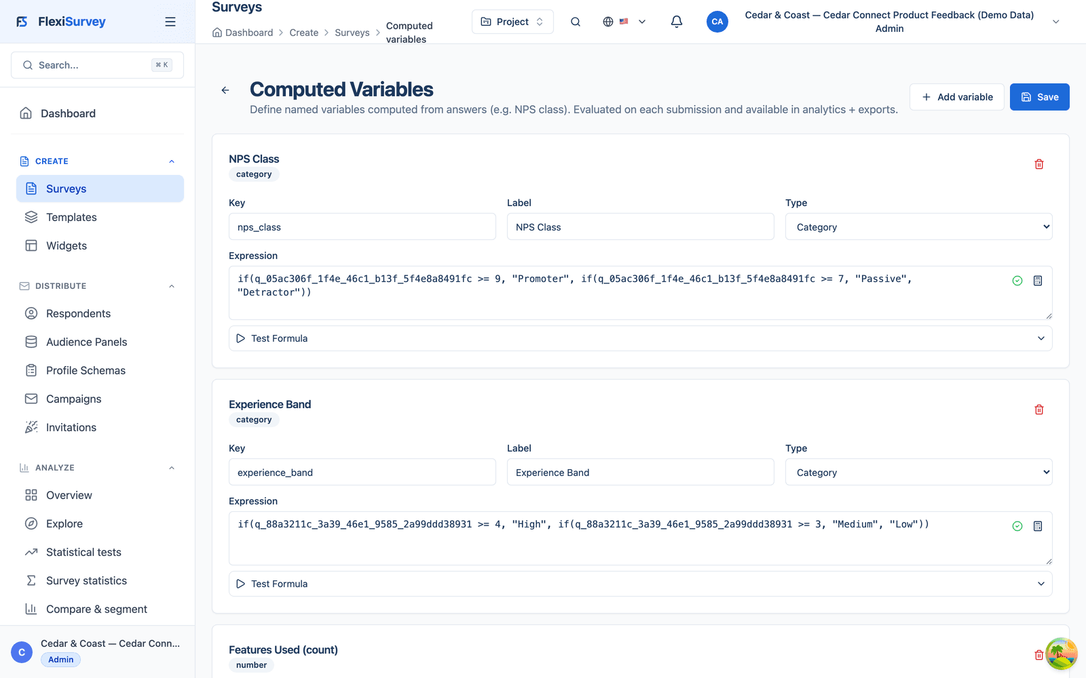1086x678 pixels.
Task: Edit the NPS Class Label field
Action: click(641, 226)
